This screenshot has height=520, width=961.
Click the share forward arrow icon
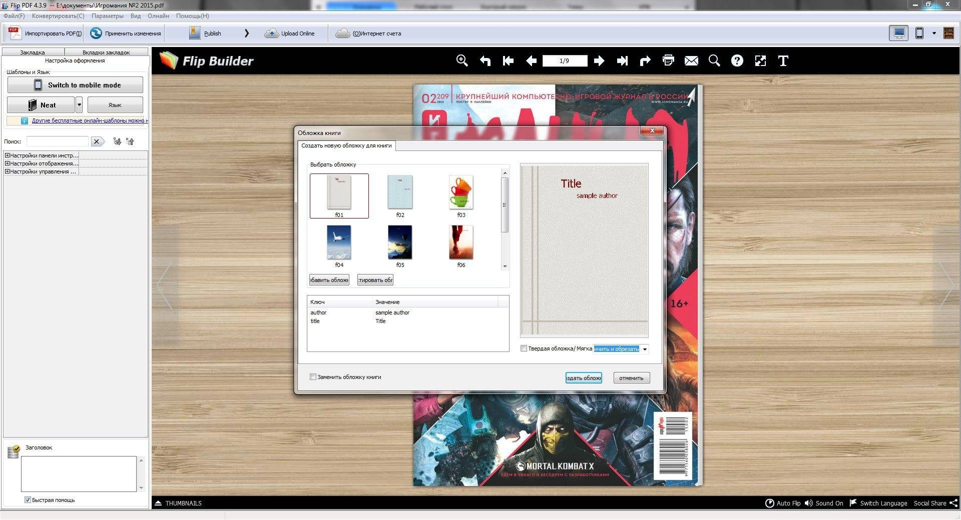pos(645,61)
